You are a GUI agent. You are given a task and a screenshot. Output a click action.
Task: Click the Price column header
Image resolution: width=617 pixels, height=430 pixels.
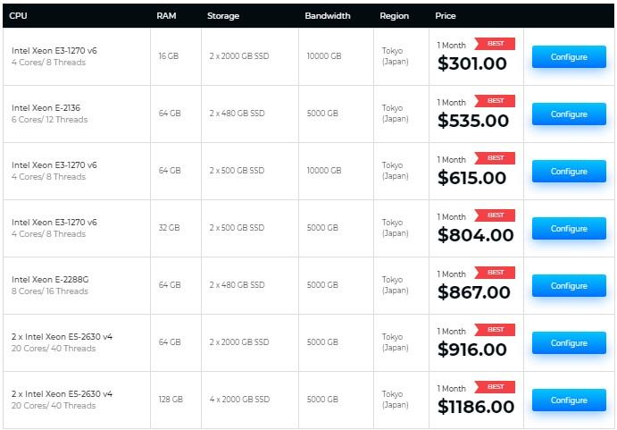[445, 16]
